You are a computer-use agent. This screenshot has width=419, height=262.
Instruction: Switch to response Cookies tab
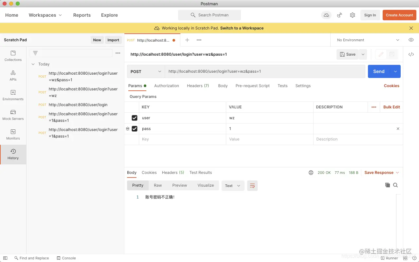[149, 173]
